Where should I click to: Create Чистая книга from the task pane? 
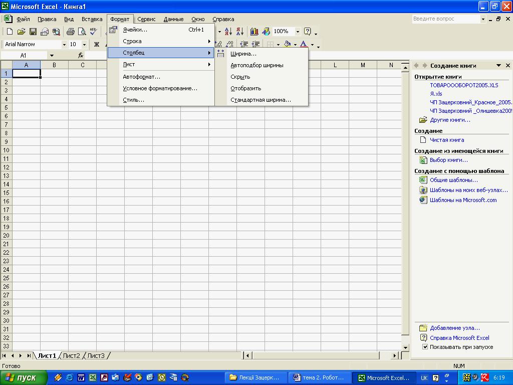447,140
